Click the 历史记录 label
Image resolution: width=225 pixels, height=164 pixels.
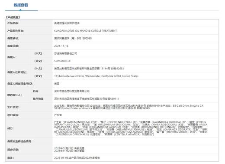point(13,150)
